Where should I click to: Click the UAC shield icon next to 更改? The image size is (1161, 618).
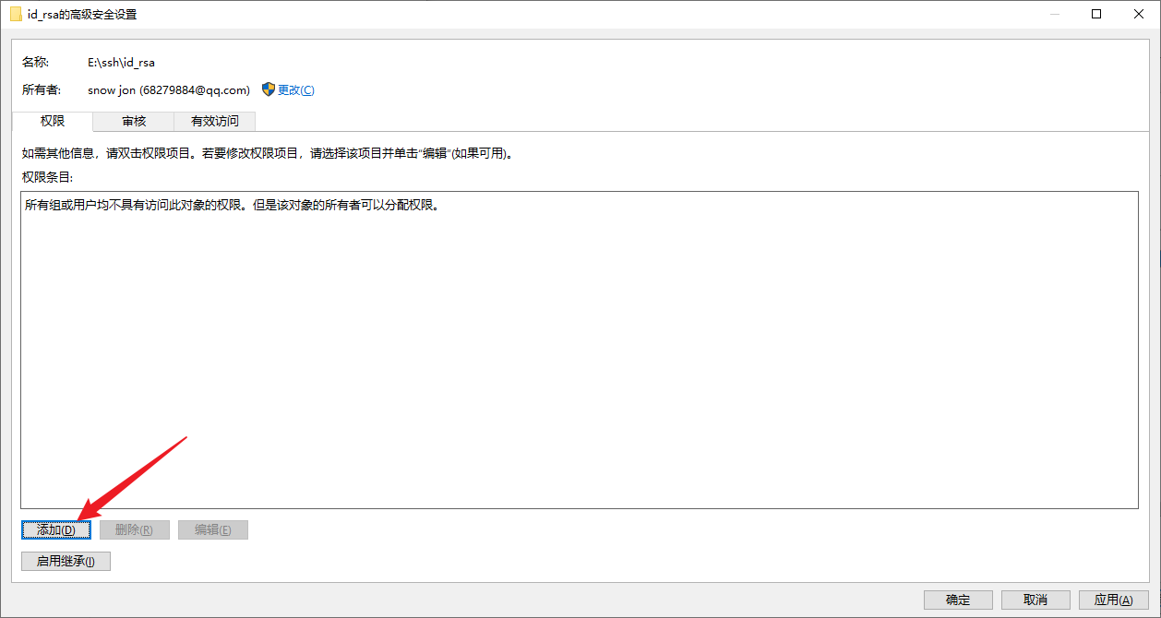tap(267, 89)
